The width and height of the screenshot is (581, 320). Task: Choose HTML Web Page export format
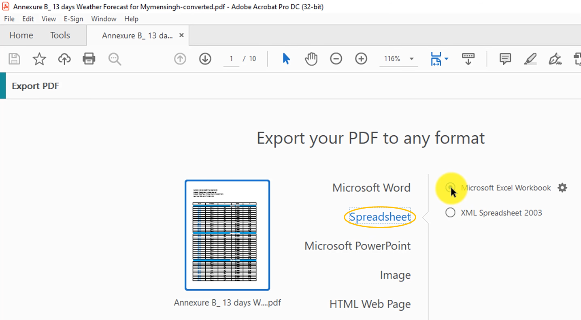tap(370, 304)
